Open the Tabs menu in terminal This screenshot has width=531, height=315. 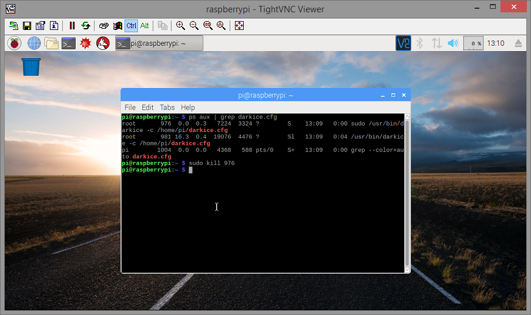167,107
